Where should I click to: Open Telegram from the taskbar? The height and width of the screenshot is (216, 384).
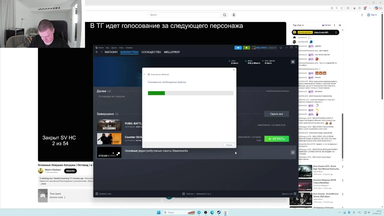point(199,212)
